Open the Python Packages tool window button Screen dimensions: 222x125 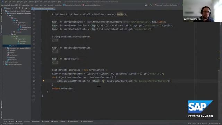point(87,122)
